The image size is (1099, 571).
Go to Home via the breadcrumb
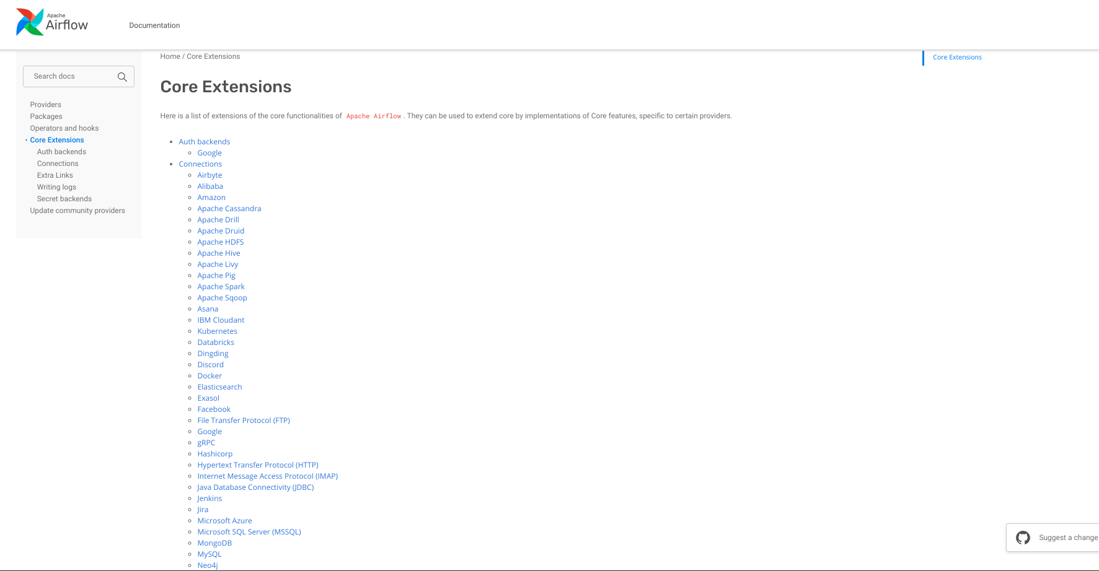(170, 56)
